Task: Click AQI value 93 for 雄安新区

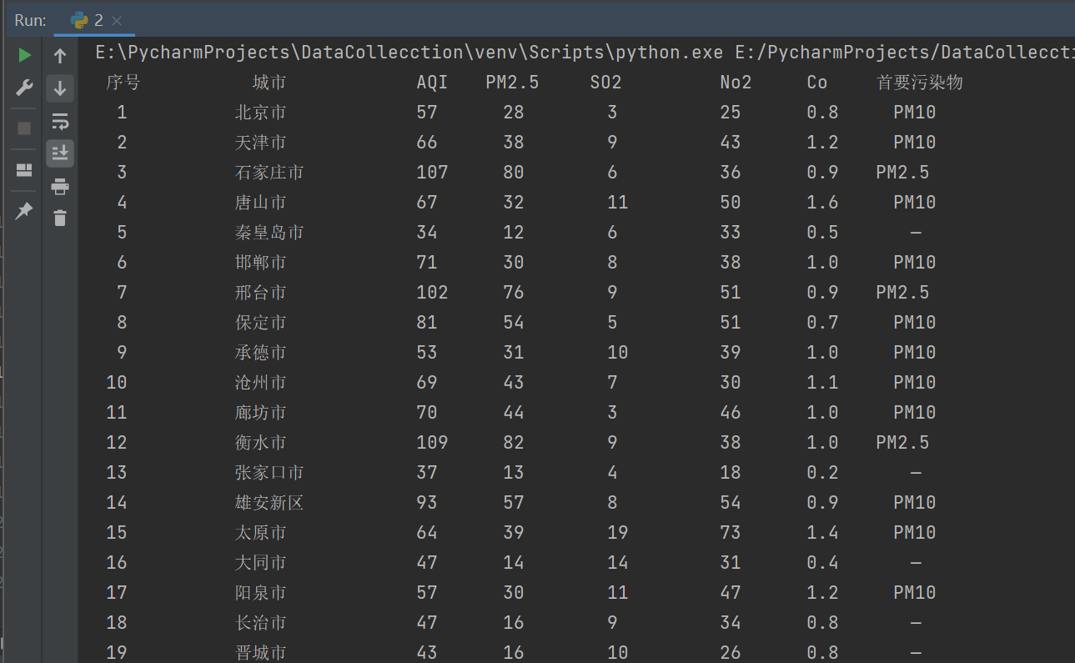Action: [427, 503]
